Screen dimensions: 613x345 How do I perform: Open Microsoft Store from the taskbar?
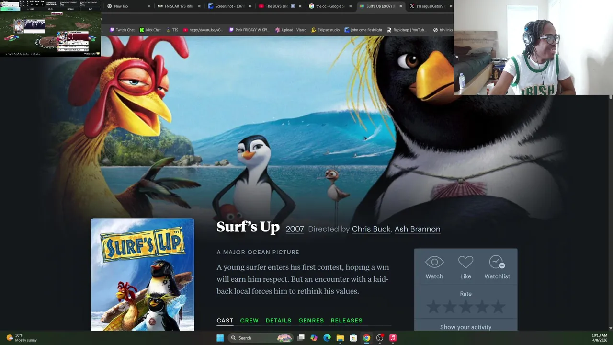tap(353, 338)
